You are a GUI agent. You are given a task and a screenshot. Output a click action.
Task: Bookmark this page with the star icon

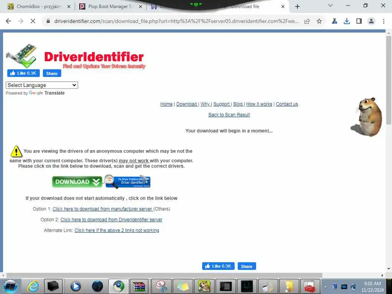[x=319, y=21]
